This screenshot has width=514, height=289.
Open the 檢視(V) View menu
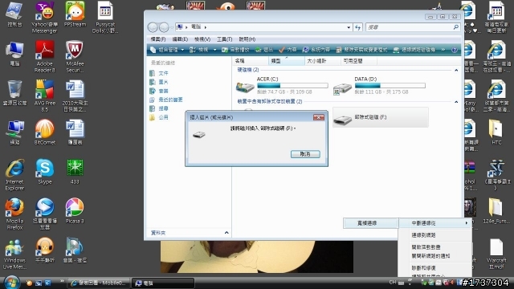(202, 39)
